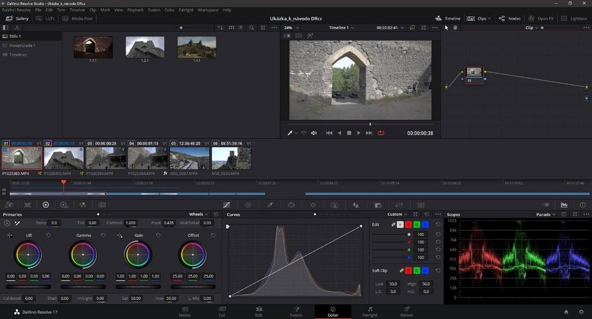Switch to the Deliver page tab

point(407,312)
